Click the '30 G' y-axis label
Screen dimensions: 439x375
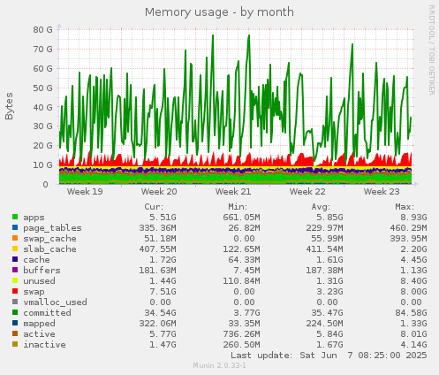[42, 126]
